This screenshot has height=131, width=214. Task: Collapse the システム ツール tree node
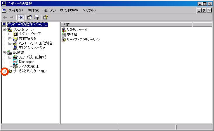[4, 29]
